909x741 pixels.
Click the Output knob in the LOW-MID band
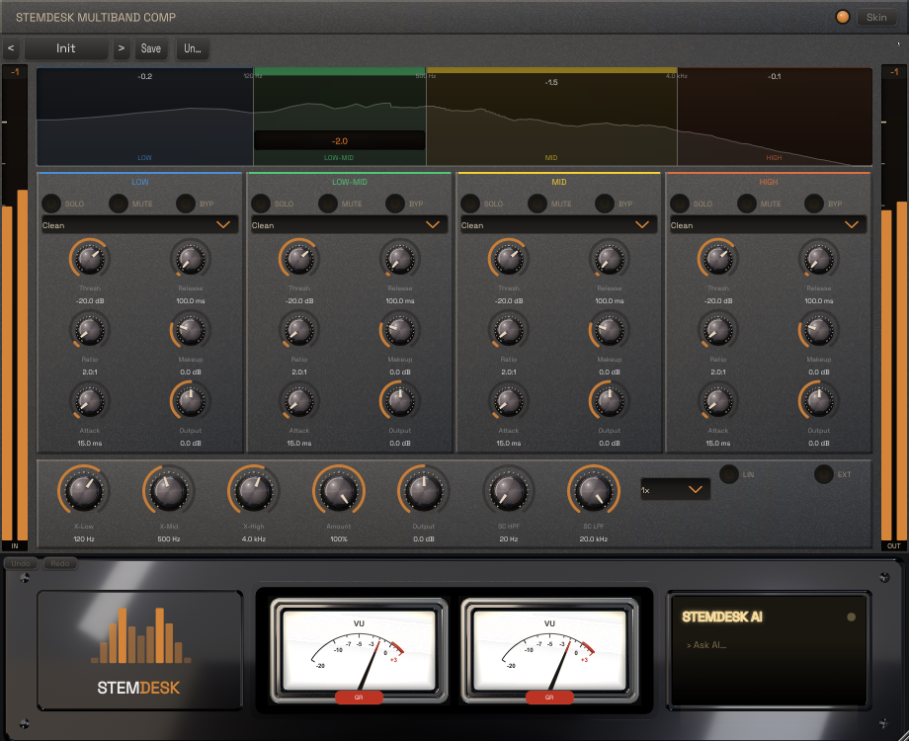(x=399, y=401)
